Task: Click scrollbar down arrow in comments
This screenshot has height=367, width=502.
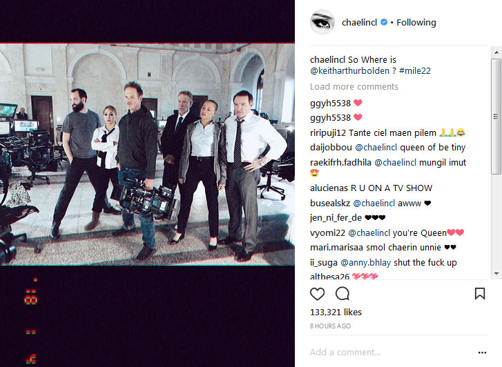Action: [496, 274]
